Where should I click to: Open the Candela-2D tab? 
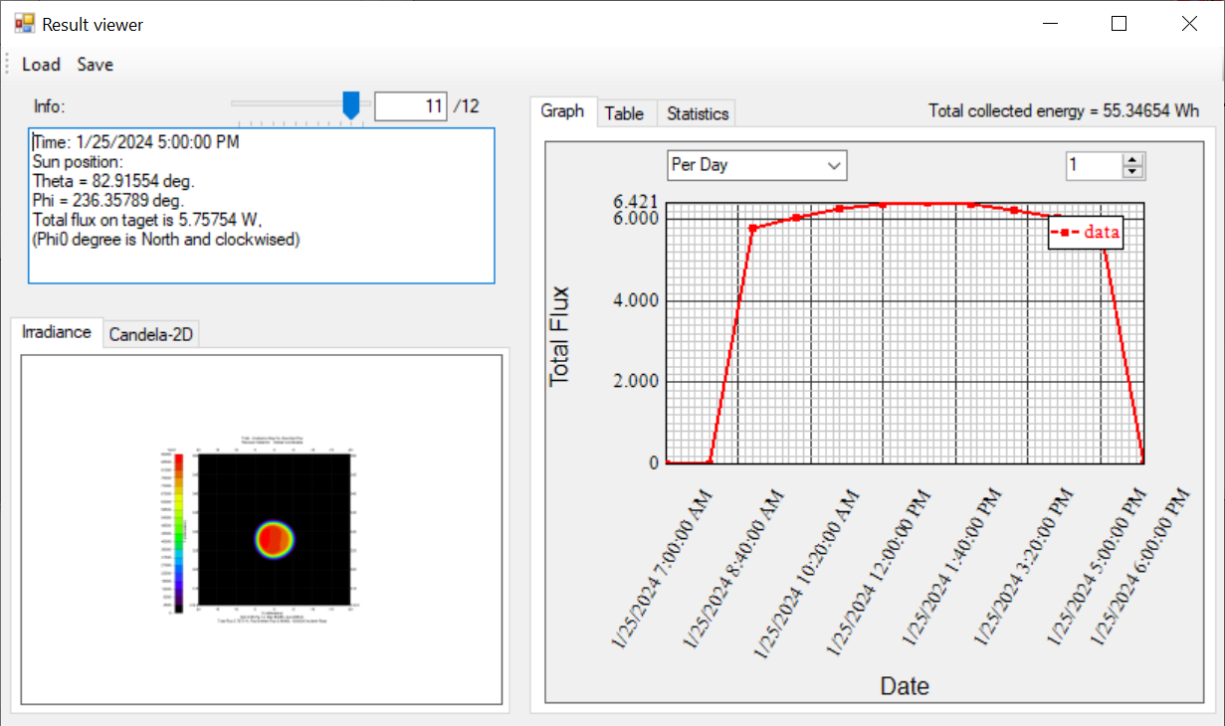pyautogui.click(x=152, y=335)
